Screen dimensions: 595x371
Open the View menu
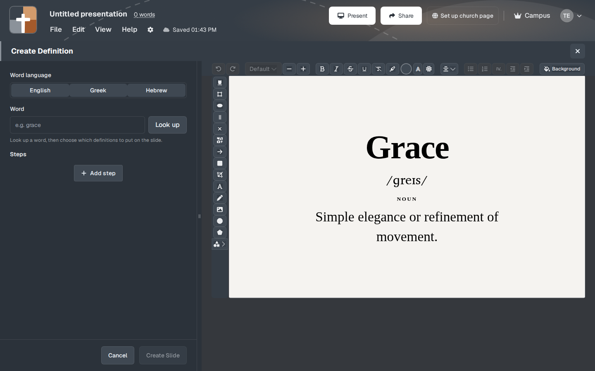pyautogui.click(x=103, y=29)
